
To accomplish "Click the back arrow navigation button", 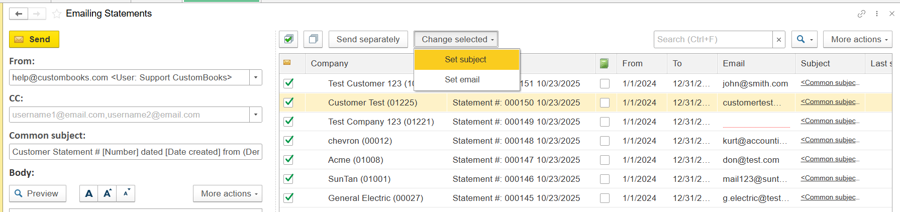I will (19, 14).
